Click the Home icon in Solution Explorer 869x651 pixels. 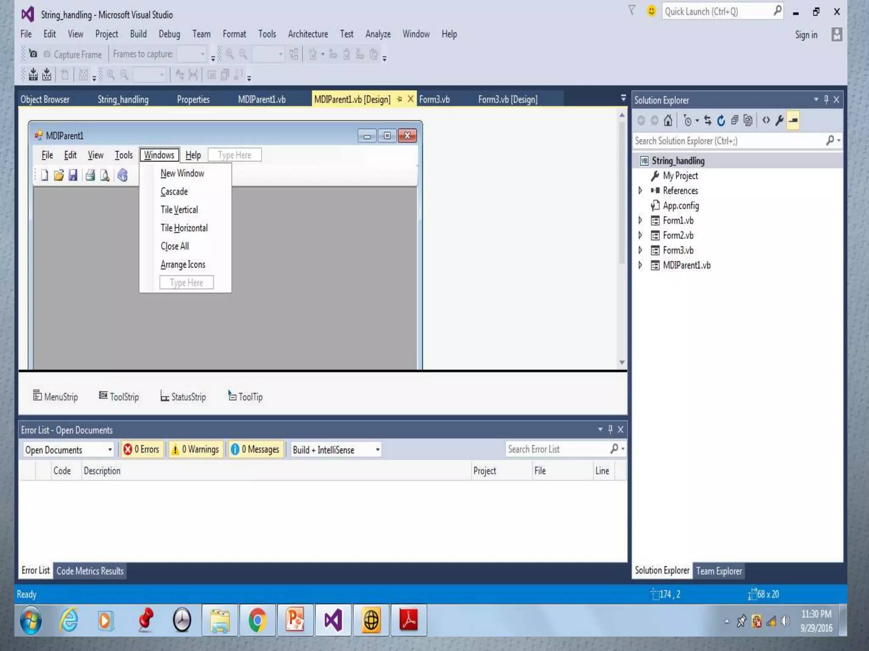tap(668, 121)
